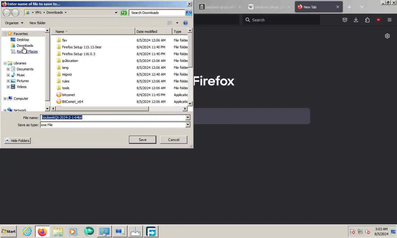Open the download-tray taskbar application
The image size is (397, 238).
point(135,231)
